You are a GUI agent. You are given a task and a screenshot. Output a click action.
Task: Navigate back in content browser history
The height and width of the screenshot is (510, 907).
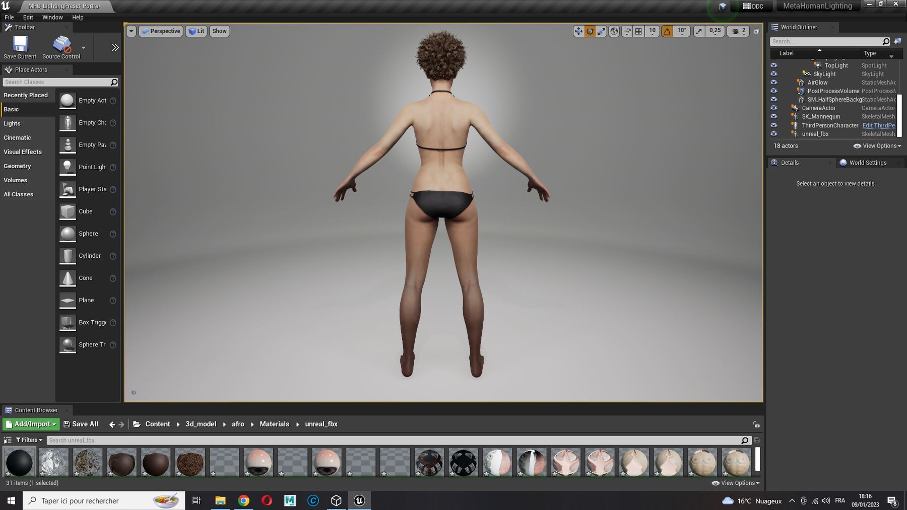[112, 424]
